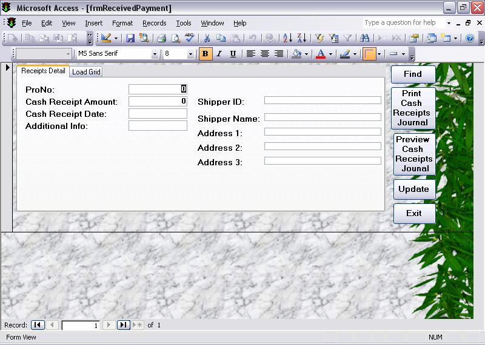The width and height of the screenshot is (485, 345).
Task: Toggle Italic formatting button
Action: (x=219, y=54)
